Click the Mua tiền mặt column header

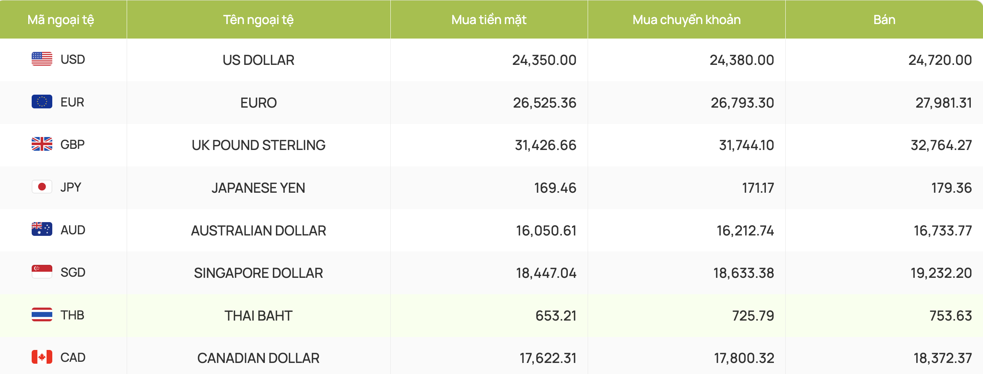click(489, 19)
